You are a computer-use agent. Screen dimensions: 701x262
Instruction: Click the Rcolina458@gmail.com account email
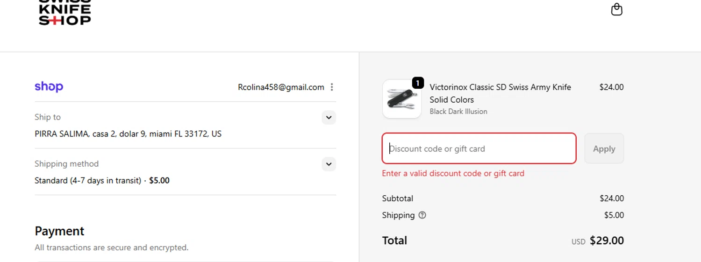pyautogui.click(x=281, y=87)
